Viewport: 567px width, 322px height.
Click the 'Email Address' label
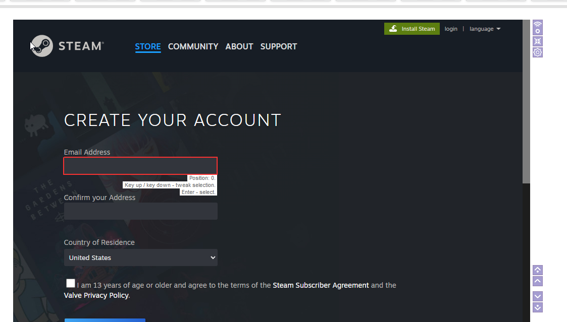pos(87,152)
